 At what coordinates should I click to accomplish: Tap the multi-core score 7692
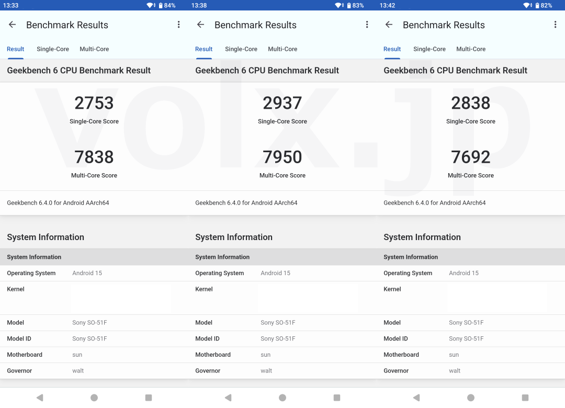(x=471, y=157)
